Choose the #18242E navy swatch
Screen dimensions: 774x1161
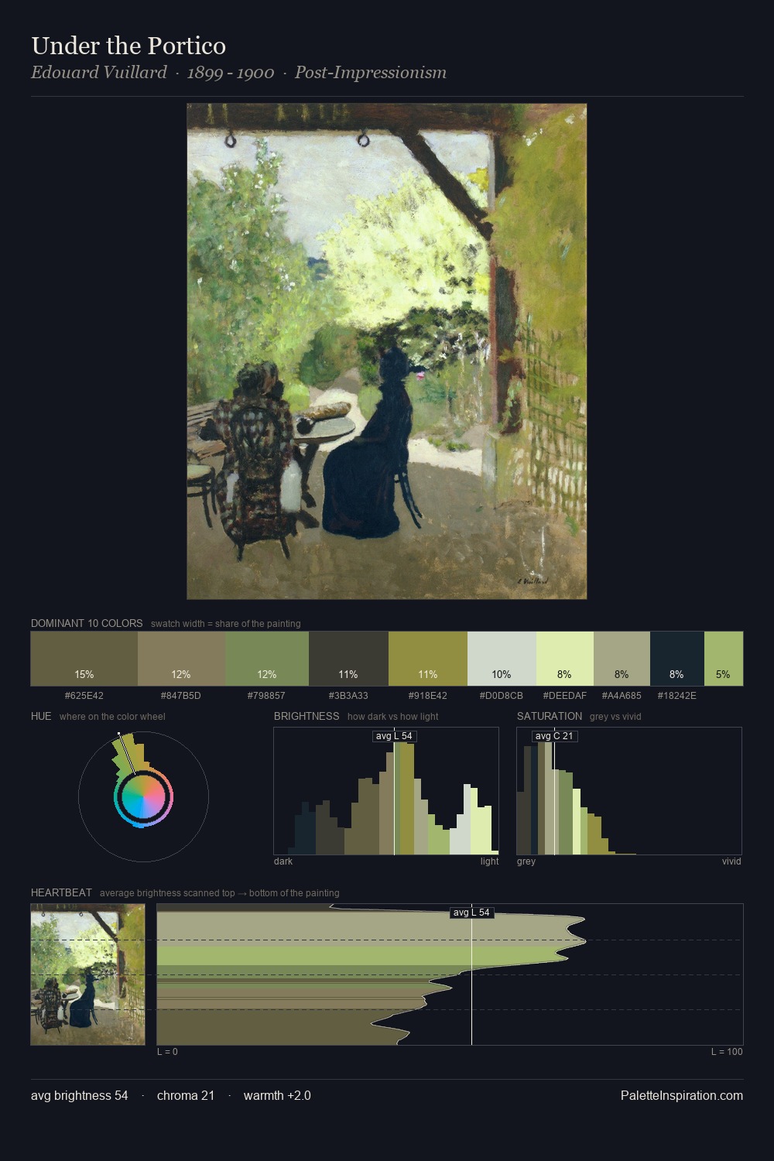677,659
